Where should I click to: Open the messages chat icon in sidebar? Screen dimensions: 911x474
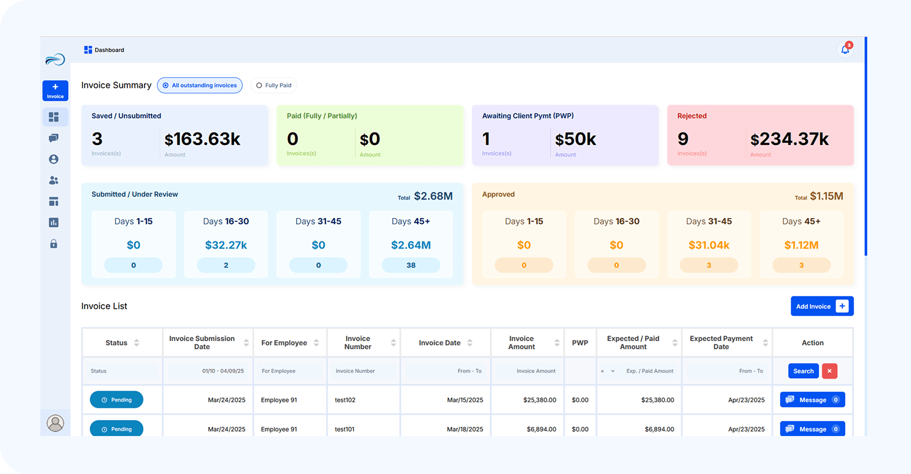pos(54,138)
